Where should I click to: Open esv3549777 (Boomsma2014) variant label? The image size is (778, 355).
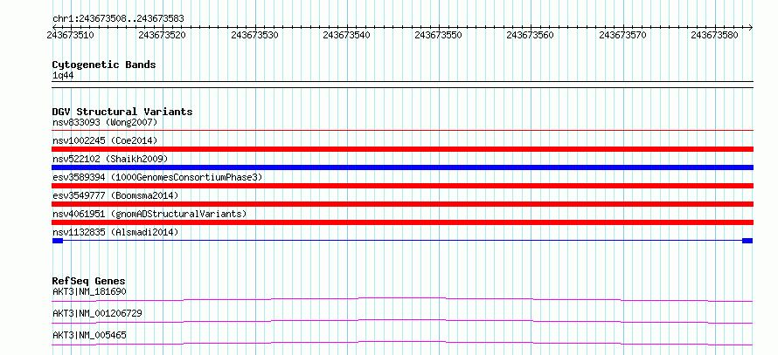coord(115,195)
